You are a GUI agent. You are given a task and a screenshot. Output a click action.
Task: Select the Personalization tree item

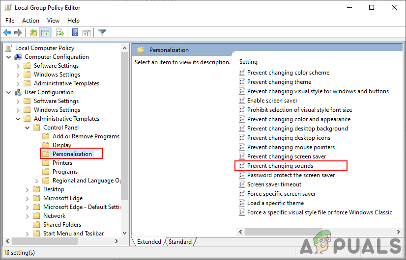pyautogui.click(x=72, y=154)
